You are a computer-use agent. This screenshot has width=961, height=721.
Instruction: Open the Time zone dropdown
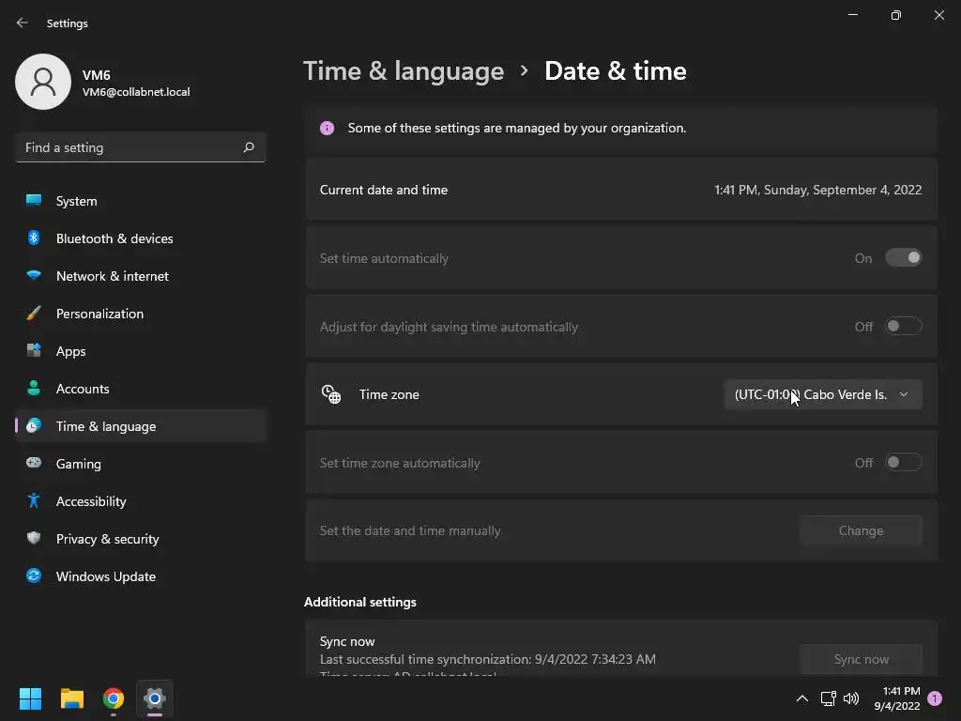tap(822, 394)
